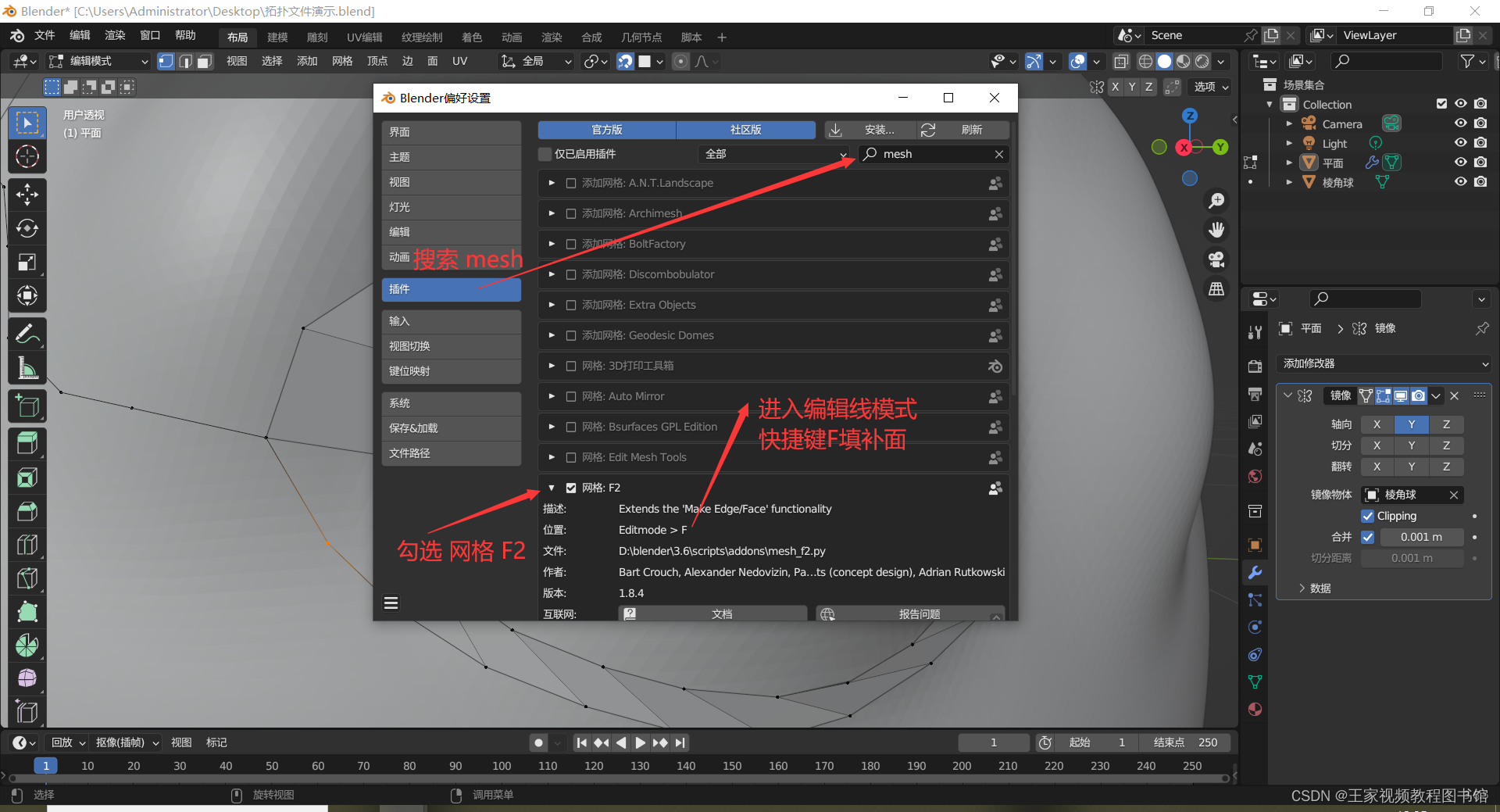Image resolution: width=1500 pixels, height=812 pixels.
Task: Toggle the 合并 merge checkbox
Action: click(1367, 537)
